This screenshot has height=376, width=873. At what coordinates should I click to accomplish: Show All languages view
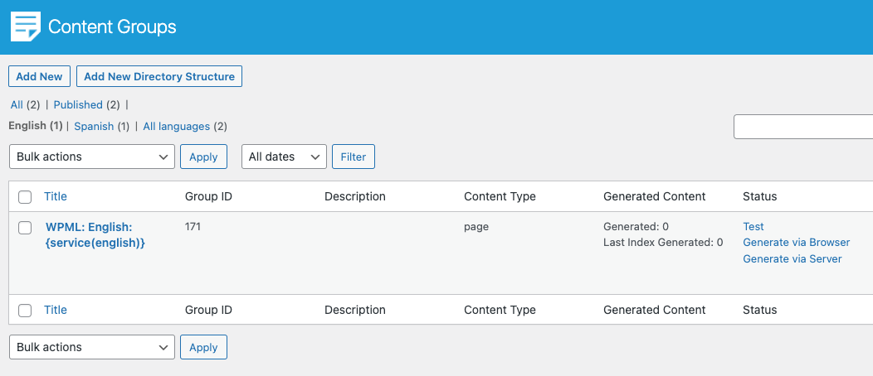(x=176, y=127)
